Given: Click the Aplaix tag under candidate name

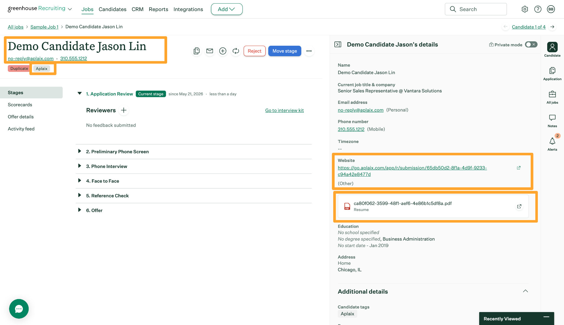Looking at the screenshot, I should [x=42, y=69].
